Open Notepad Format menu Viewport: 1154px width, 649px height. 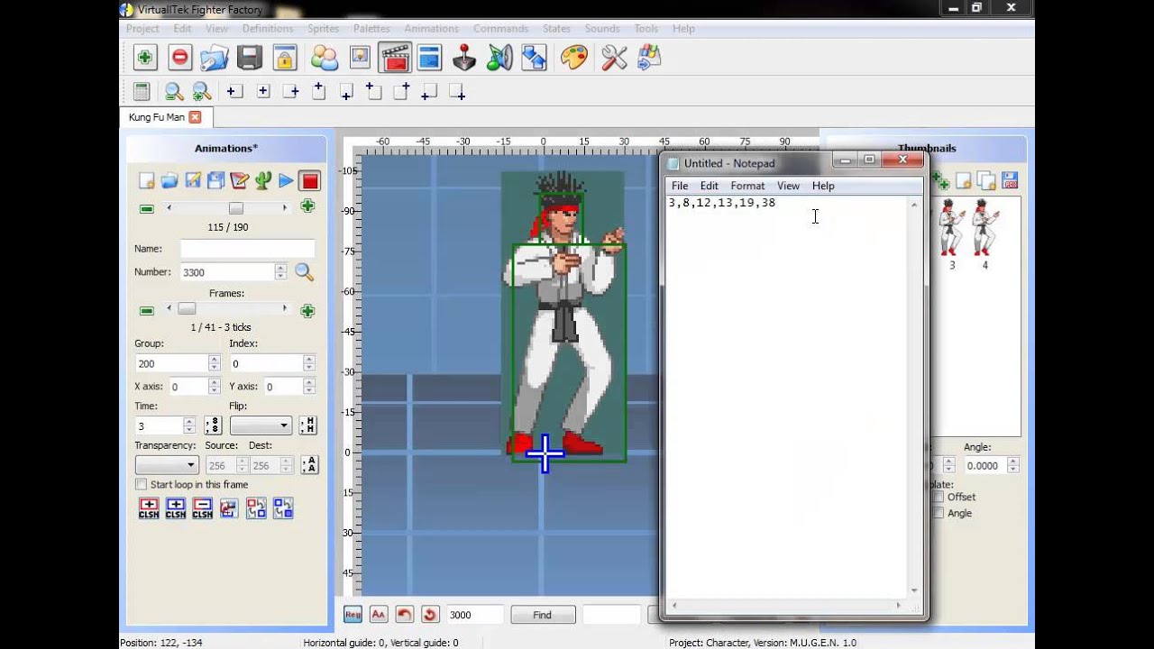pyautogui.click(x=747, y=186)
